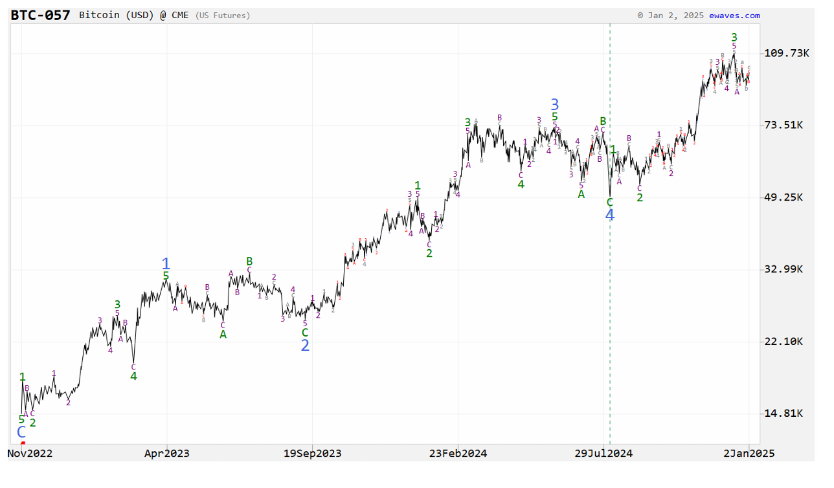The width and height of the screenshot is (834, 488).
Task: Click the 29Jul2024 date axis label
Action: (x=603, y=454)
